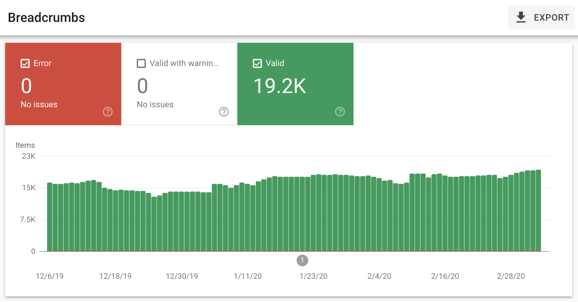The image size is (578, 302).
Task: Open help tooltip on Valid with warnings card
Action: (x=224, y=112)
